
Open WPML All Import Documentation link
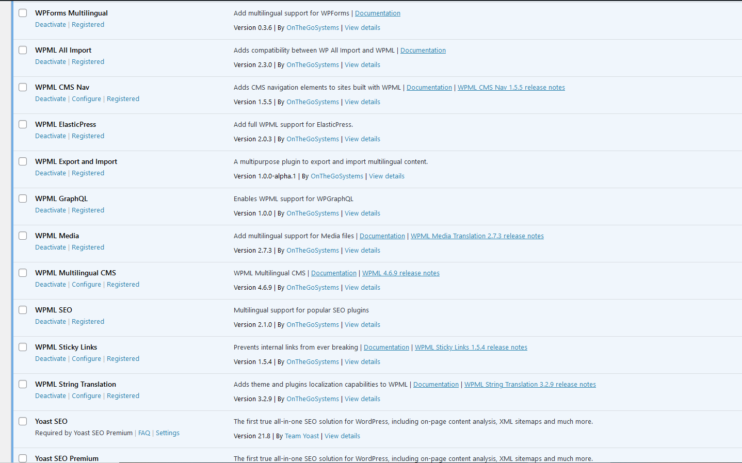[x=423, y=51]
